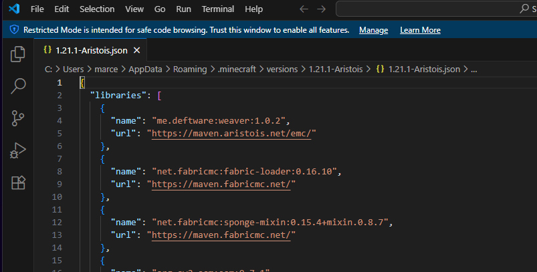Click the fabricmc URL on line 13
Viewport: 537px width, 272px height.
click(221, 235)
